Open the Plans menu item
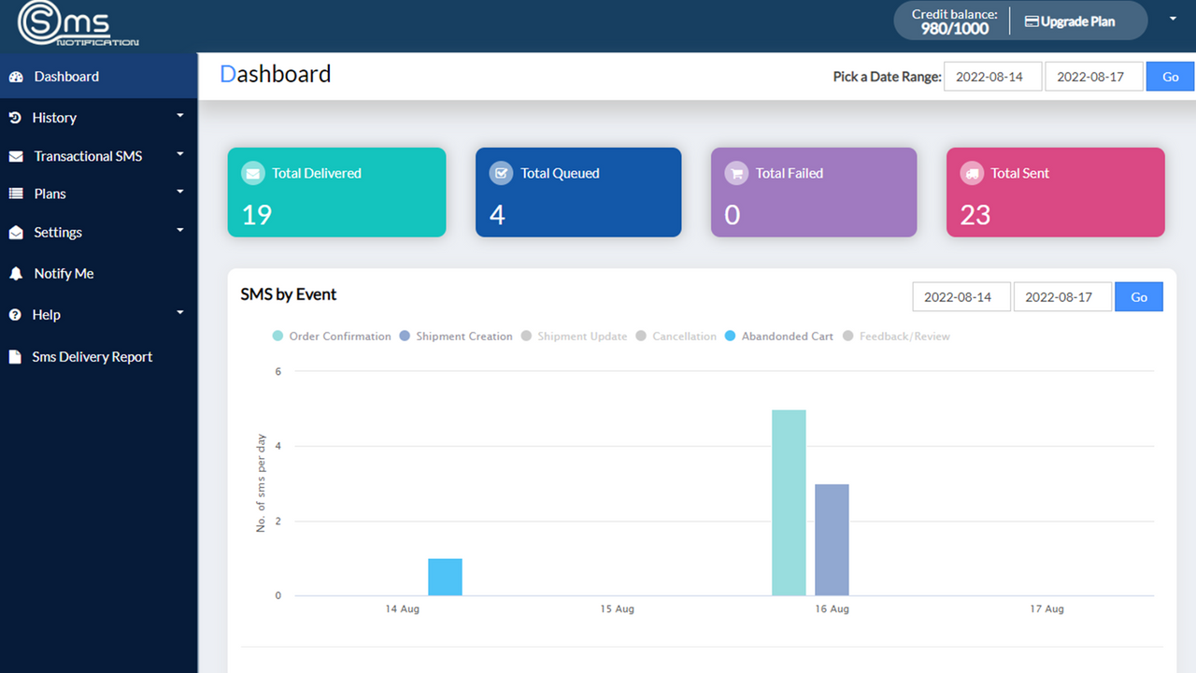This screenshot has width=1196, height=673. pyautogui.click(x=99, y=193)
